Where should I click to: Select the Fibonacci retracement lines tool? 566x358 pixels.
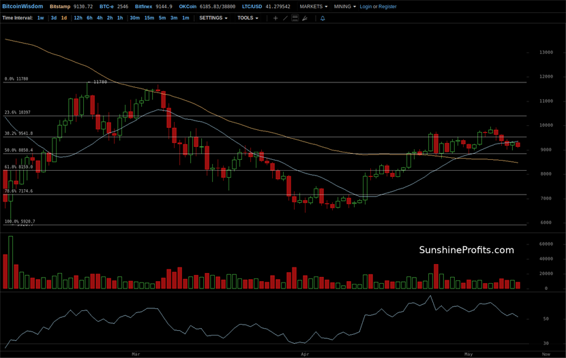295,18
